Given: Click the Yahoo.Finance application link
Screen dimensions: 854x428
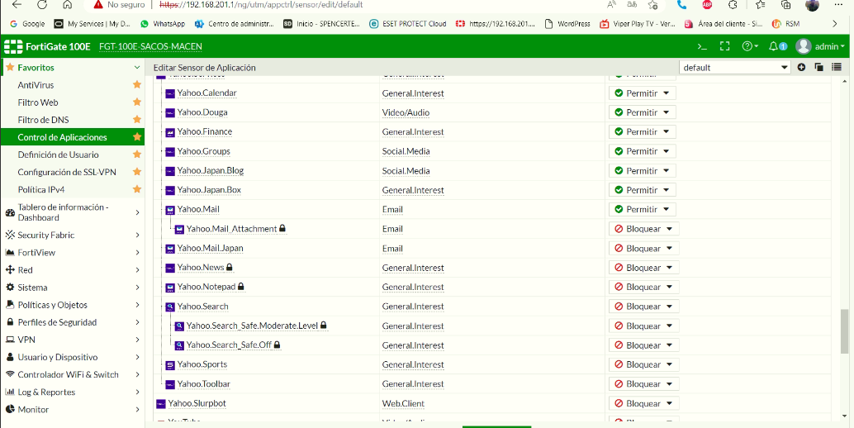Looking at the screenshot, I should coord(205,132).
